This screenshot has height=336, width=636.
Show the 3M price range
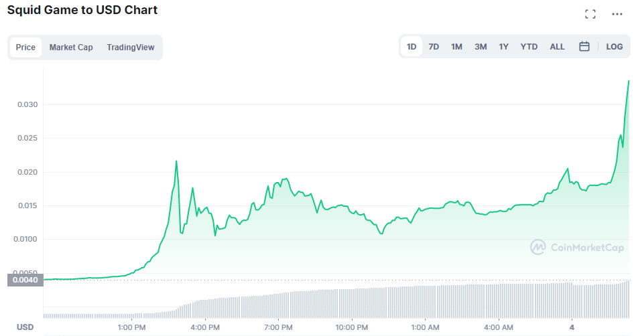click(481, 47)
